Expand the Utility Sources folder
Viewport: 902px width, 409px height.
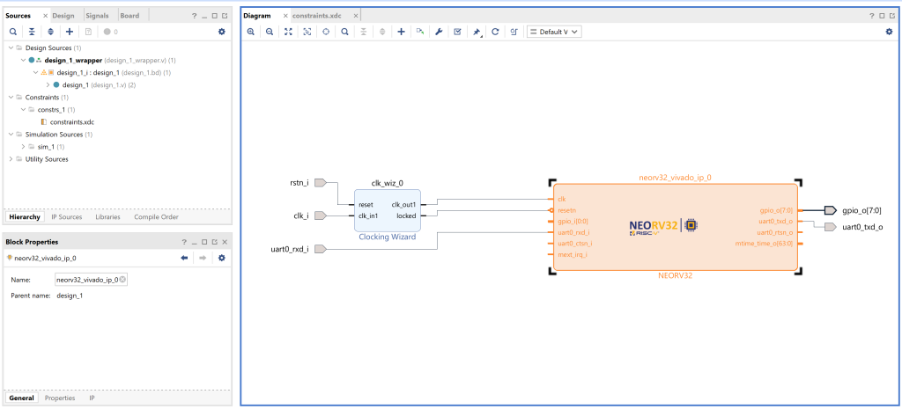coord(11,159)
